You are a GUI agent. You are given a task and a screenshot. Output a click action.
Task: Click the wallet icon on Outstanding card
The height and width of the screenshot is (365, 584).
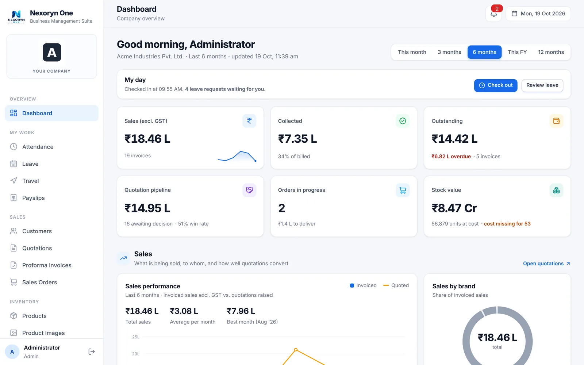pyautogui.click(x=556, y=121)
